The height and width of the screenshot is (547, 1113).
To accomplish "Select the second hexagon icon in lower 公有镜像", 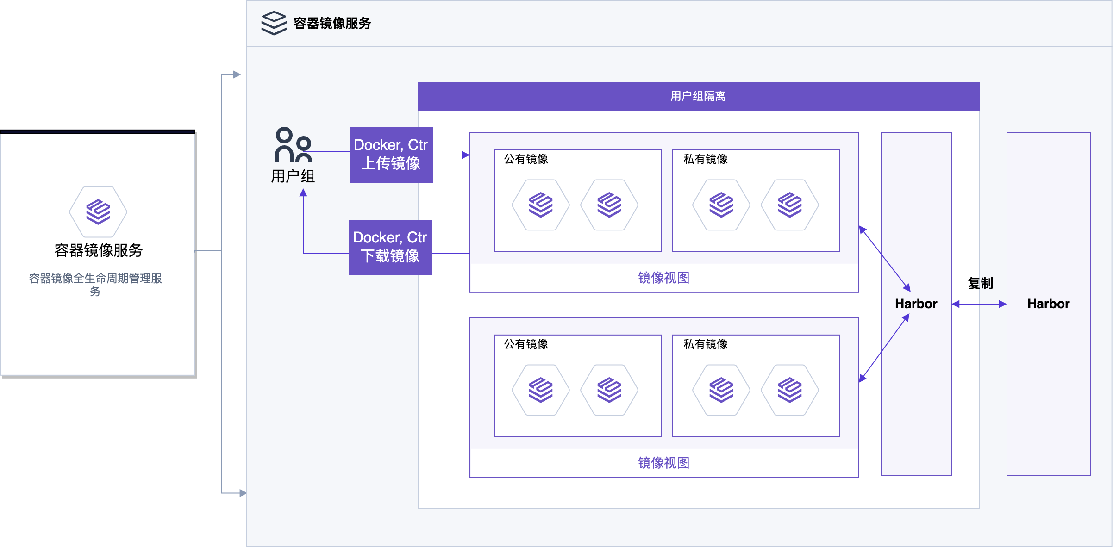I will pyautogui.click(x=609, y=390).
